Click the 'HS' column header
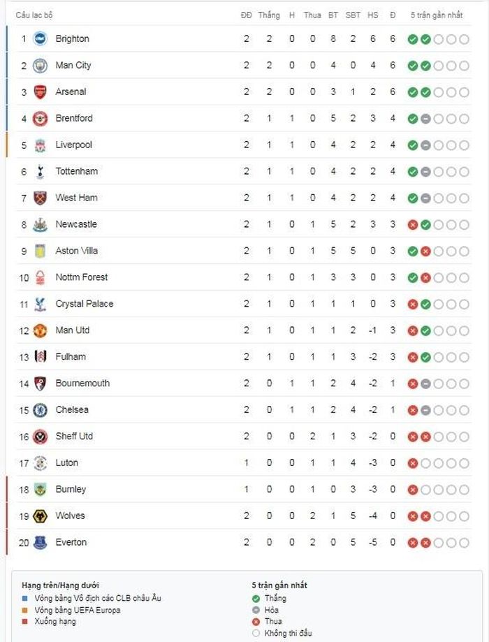The width and height of the screenshot is (489, 642). pyautogui.click(x=373, y=15)
